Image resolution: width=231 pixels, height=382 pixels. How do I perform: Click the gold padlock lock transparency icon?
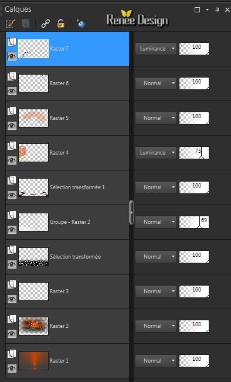point(61,24)
